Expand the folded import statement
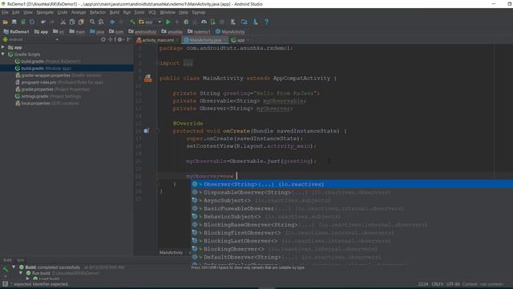The image size is (513, 289). (x=157, y=63)
